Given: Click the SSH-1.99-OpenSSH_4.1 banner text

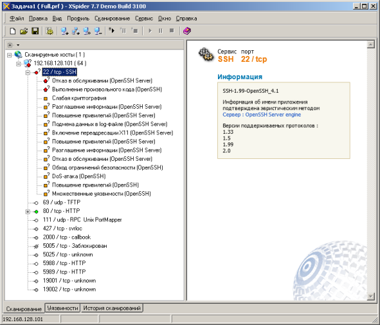Looking at the screenshot, I should tap(250, 91).
